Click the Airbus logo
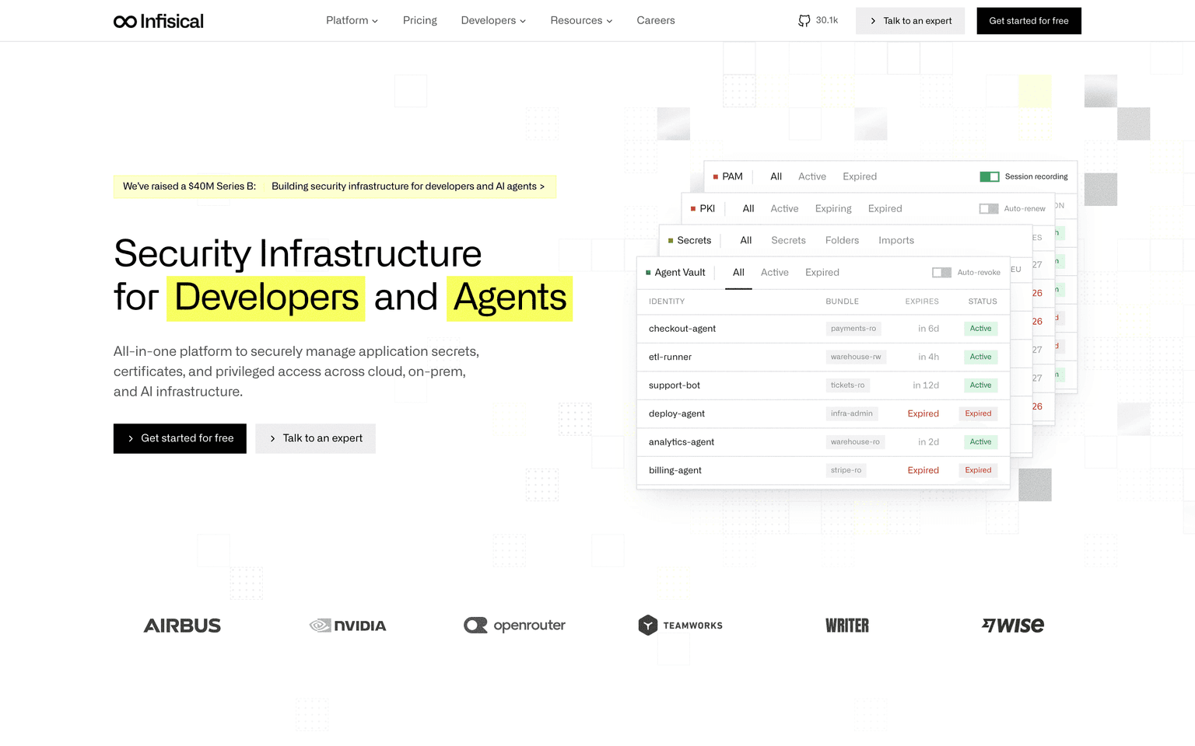The height and width of the screenshot is (746, 1195). pos(182,626)
